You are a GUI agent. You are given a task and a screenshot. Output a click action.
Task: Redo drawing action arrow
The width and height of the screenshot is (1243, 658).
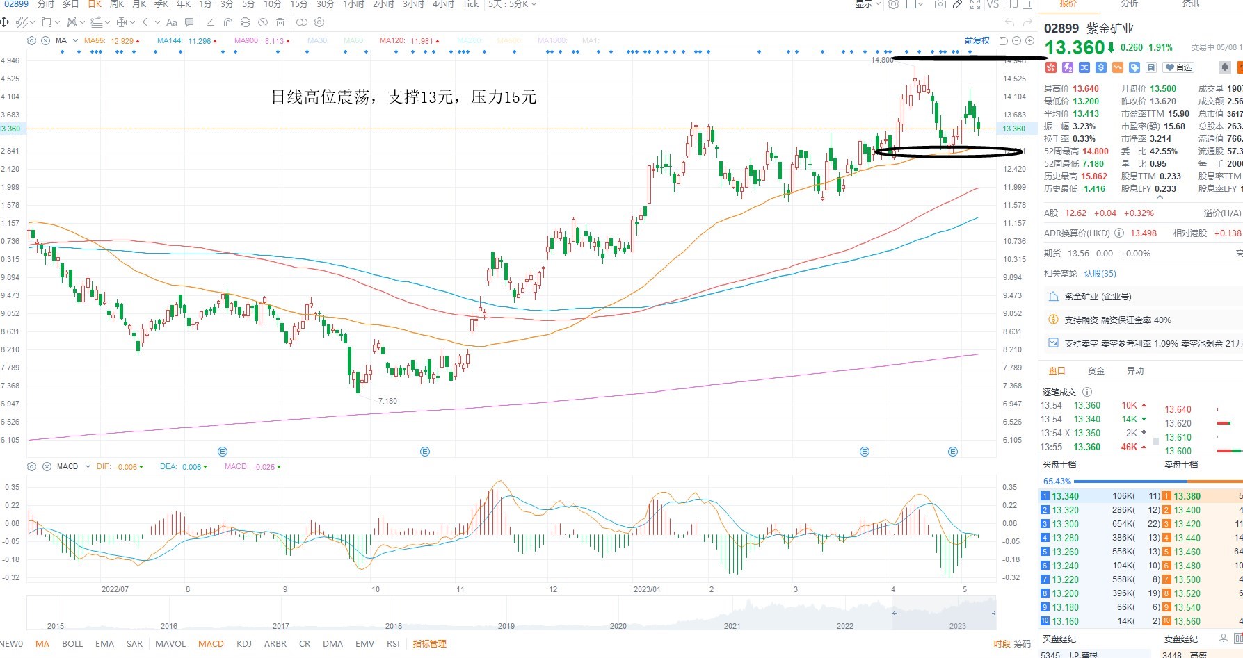click(1027, 22)
